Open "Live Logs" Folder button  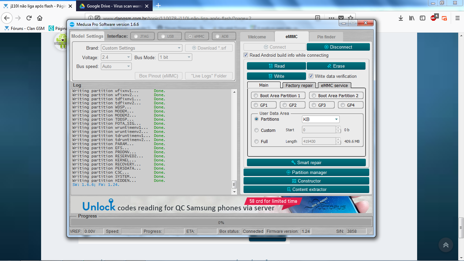click(x=209, y=76)
